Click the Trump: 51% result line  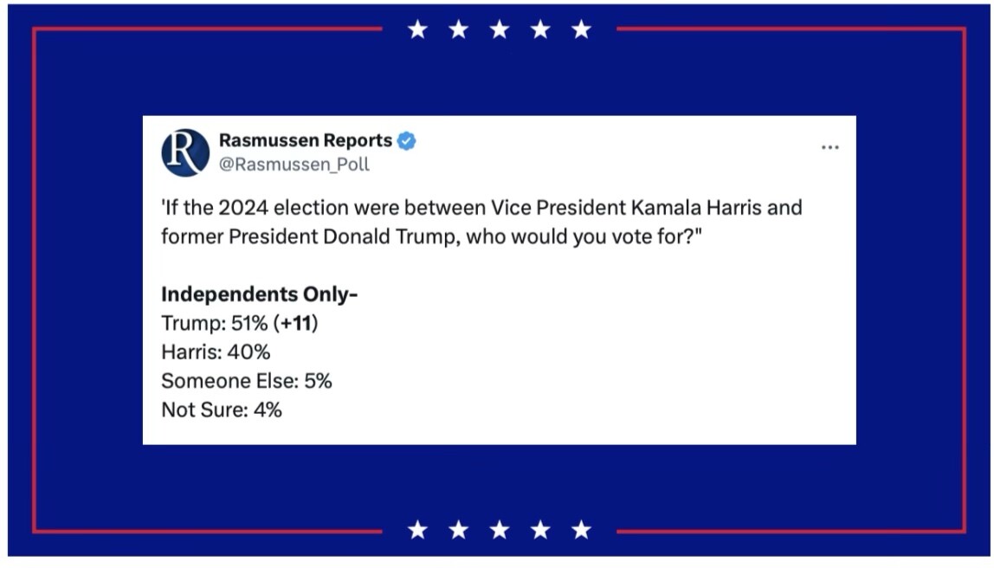240,323
